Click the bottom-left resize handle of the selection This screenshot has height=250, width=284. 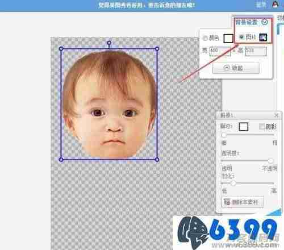tap(61, 160)
